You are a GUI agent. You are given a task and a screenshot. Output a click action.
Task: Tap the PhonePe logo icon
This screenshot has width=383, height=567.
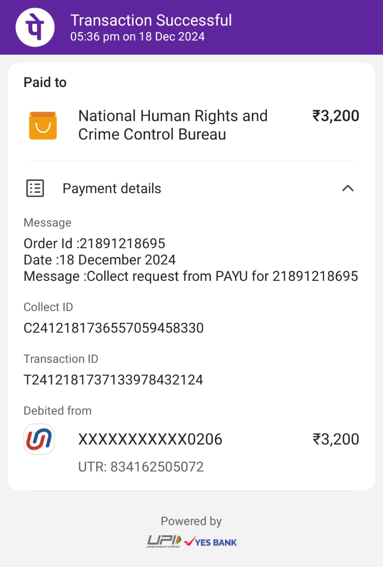[x=35, y=27]
